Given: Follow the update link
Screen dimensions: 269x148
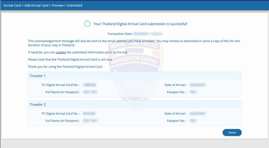Looking at the screenshot, I should [x=61, y=52].
